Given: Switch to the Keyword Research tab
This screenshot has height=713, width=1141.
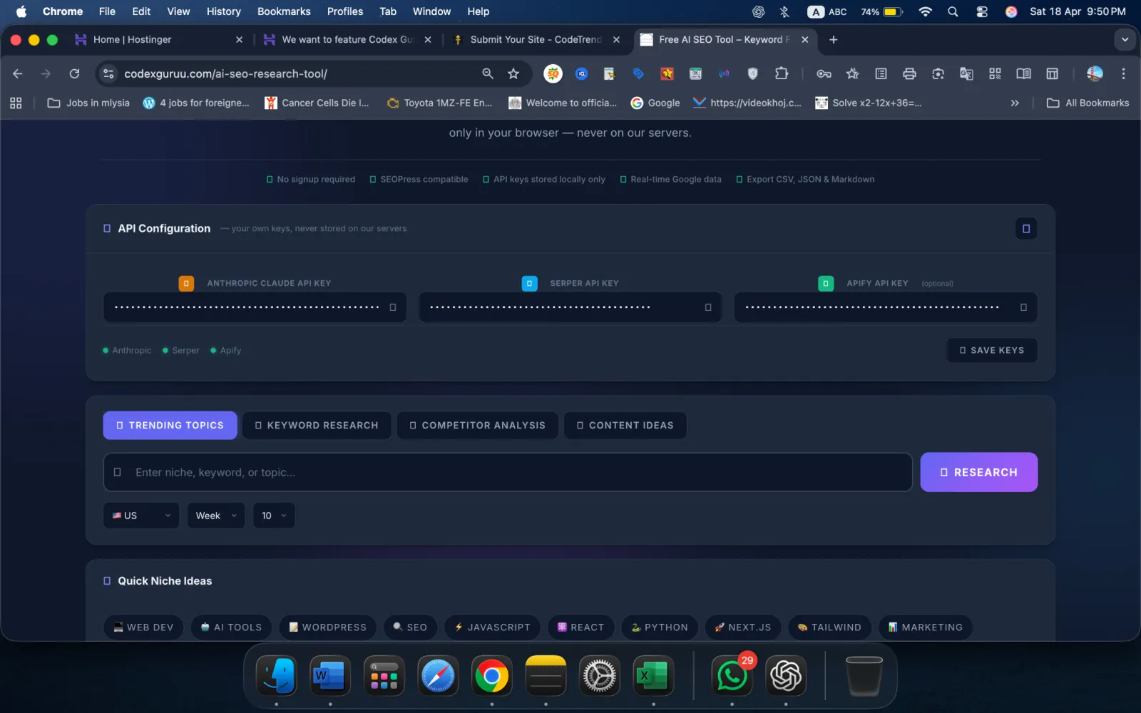Looking at the screenshot, I should tap(317, 425).
